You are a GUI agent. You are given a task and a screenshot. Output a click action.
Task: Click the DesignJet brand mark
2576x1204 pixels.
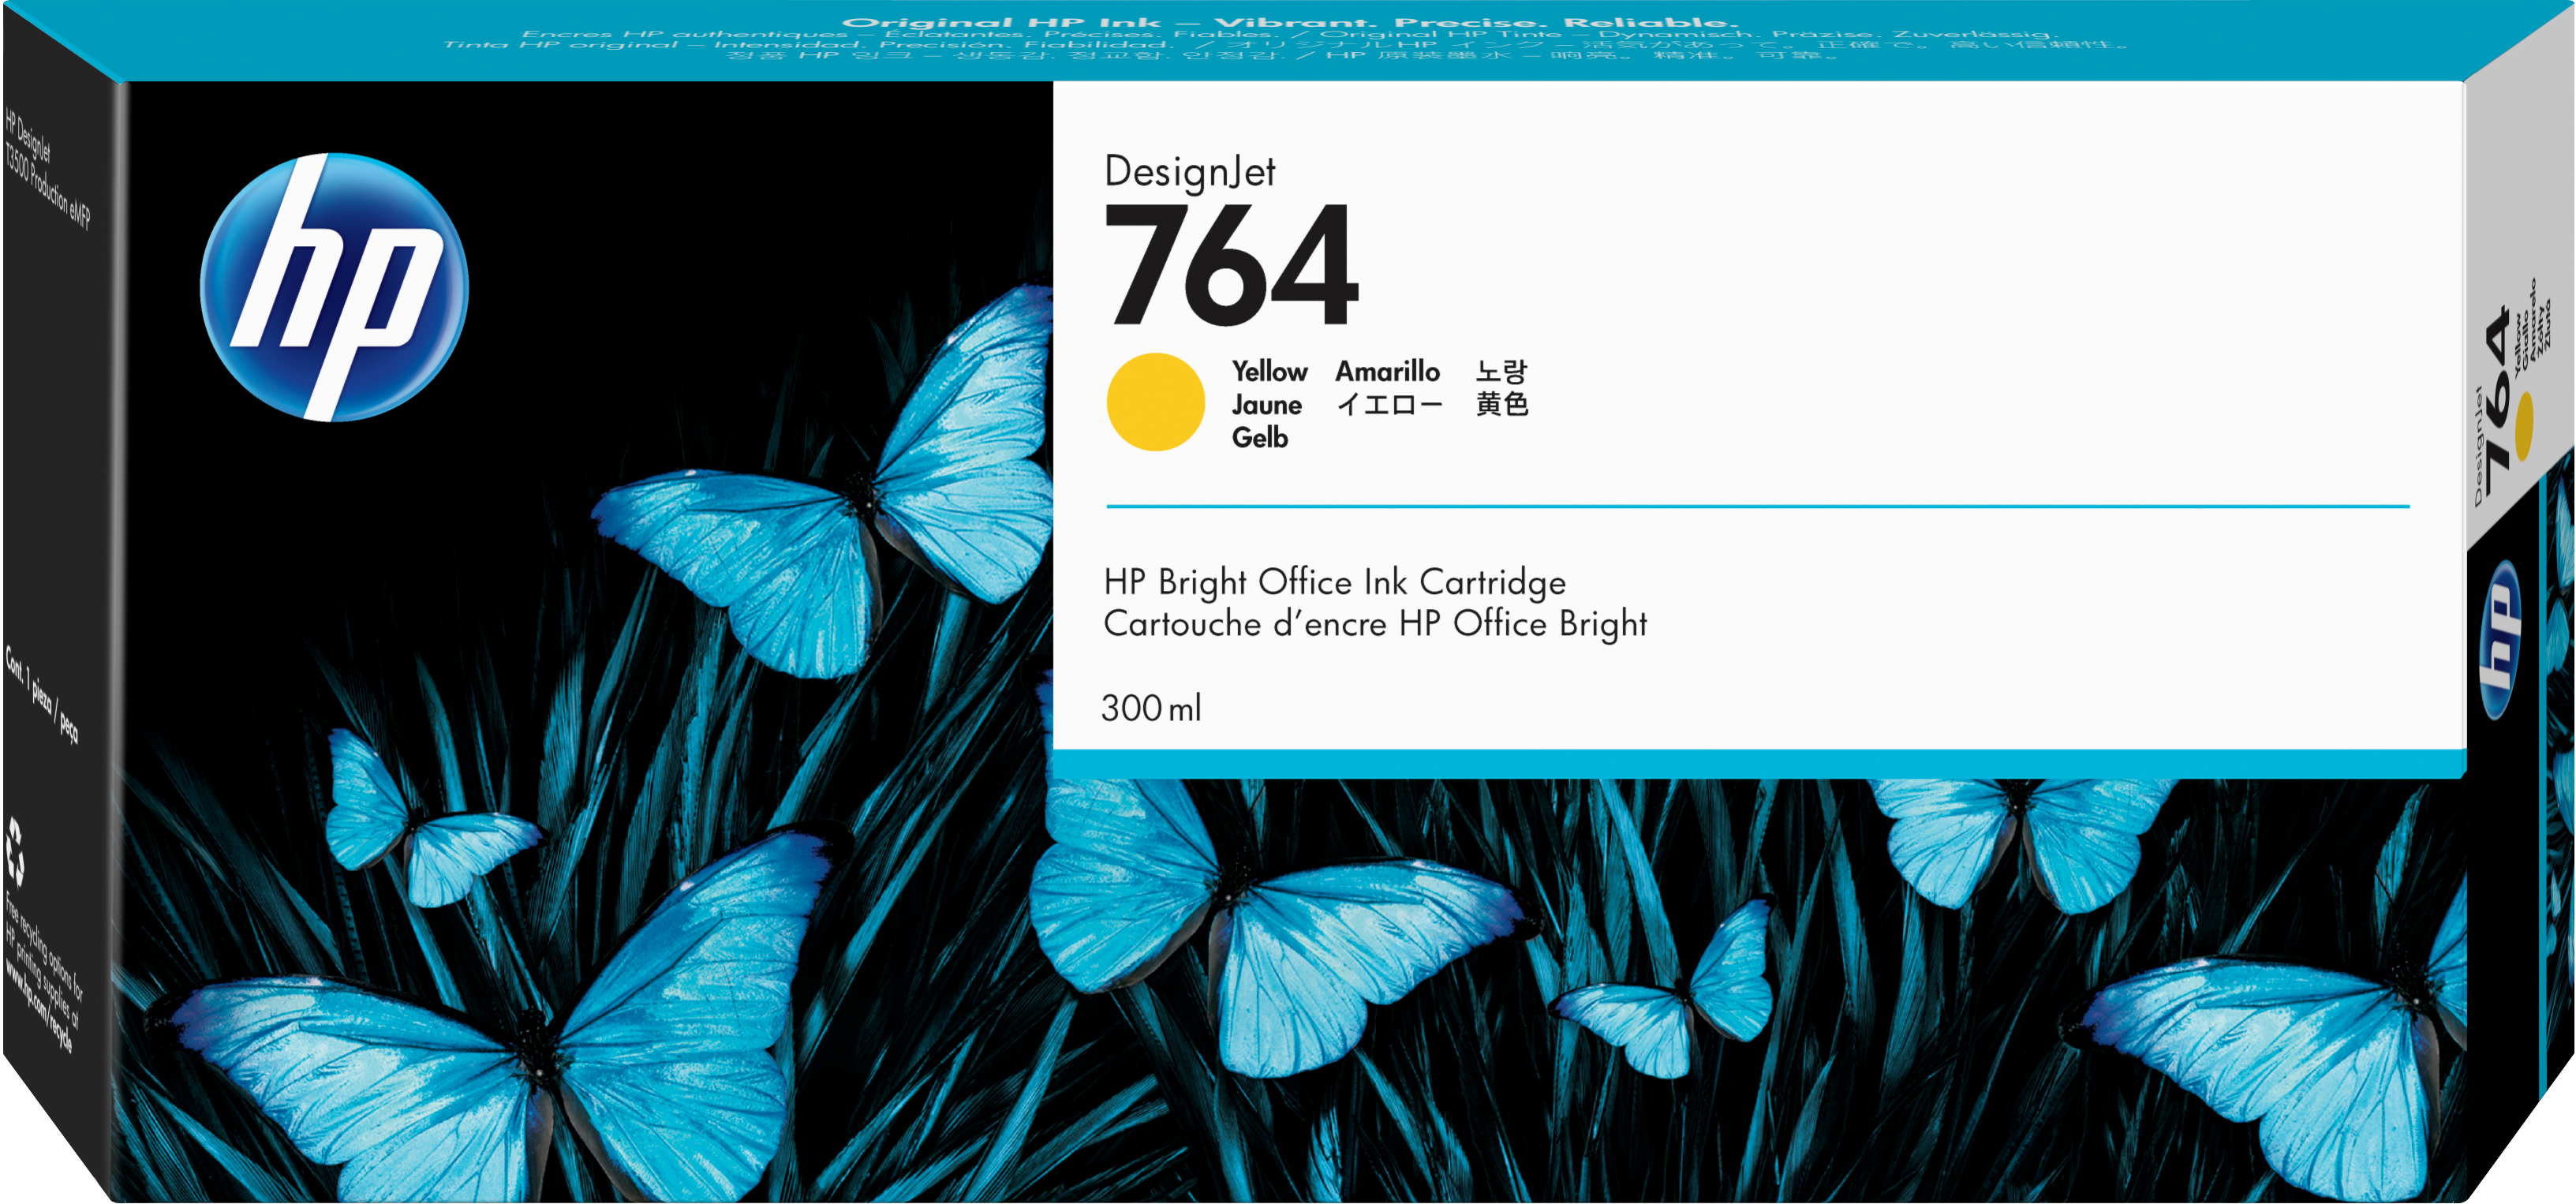tap(1190, 172)
